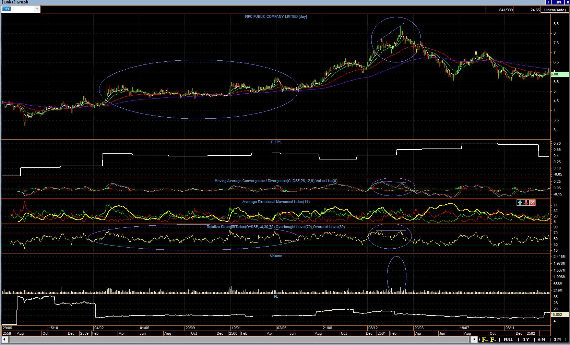
Task: Remove the ADX indicator panel via red X
Action: pyautogui.click(x=532, y=203)
